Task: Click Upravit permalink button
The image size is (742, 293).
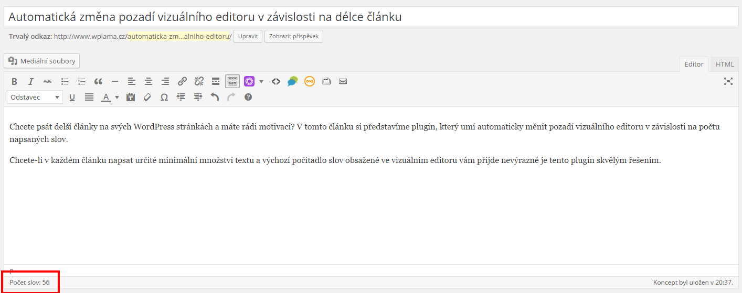Action: pyautogui.click(x=248, y=36)
